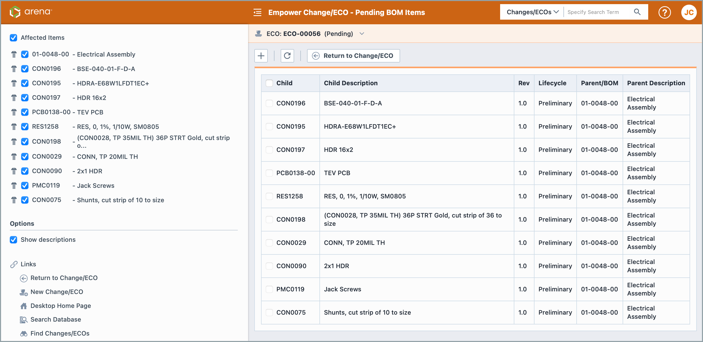Click the ECO stamp icon beside ECO-00056
This screenshot has width=703, height=342.
258,34
